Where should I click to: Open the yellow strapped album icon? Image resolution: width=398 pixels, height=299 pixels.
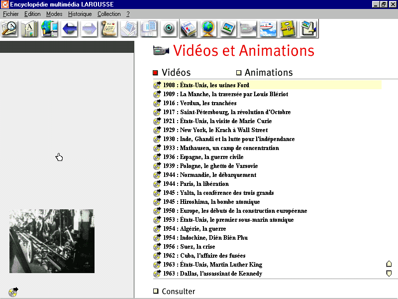tap(288, 28)
